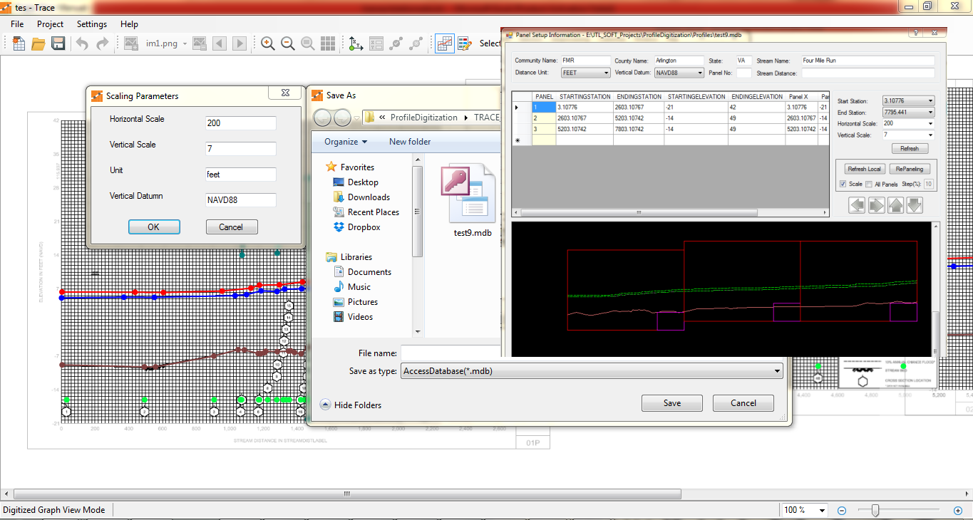Viewport: 973px width, 520px height.
Task: Click the up arrow pan button
Action: tap(895, 205)
